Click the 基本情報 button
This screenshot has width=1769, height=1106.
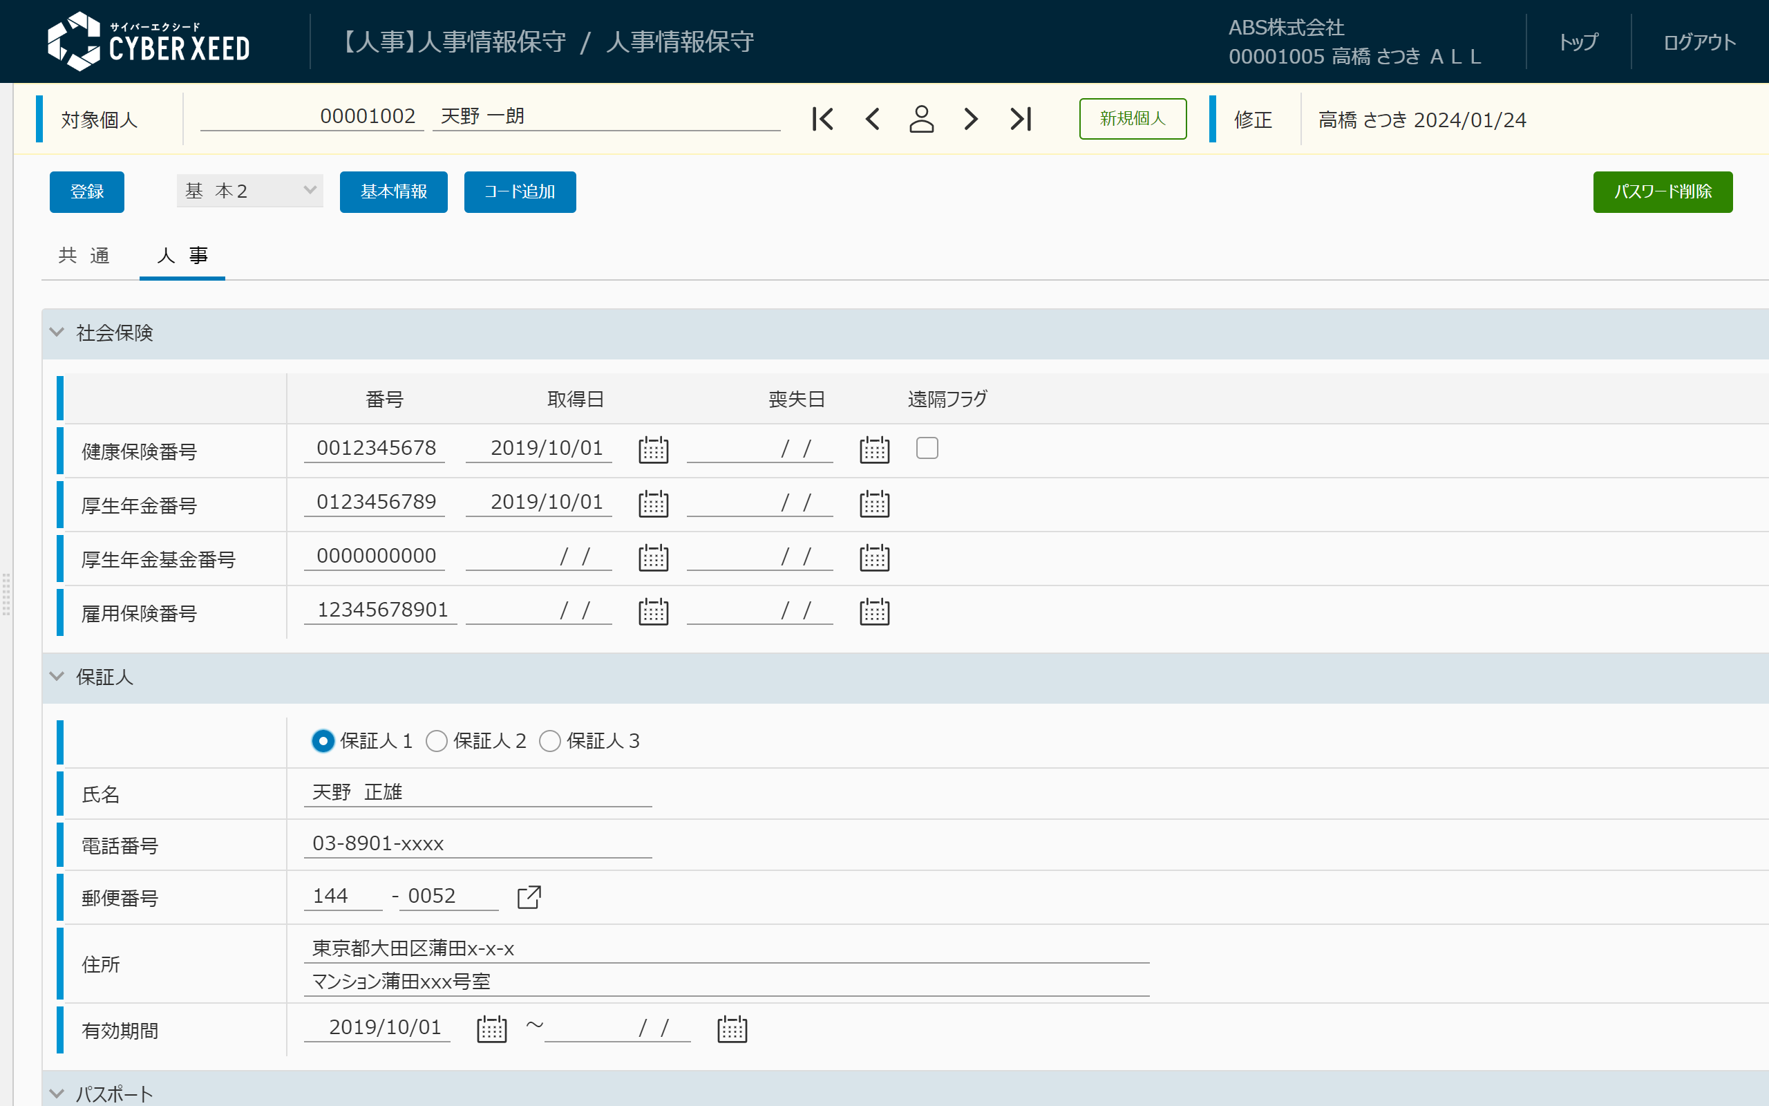click(393, 191)
